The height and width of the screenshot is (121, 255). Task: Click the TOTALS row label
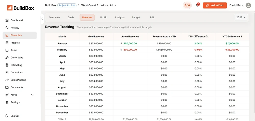(x=62, y=119)
